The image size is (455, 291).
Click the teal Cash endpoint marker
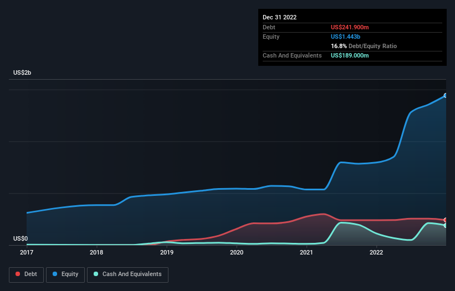tap(446, 226)
